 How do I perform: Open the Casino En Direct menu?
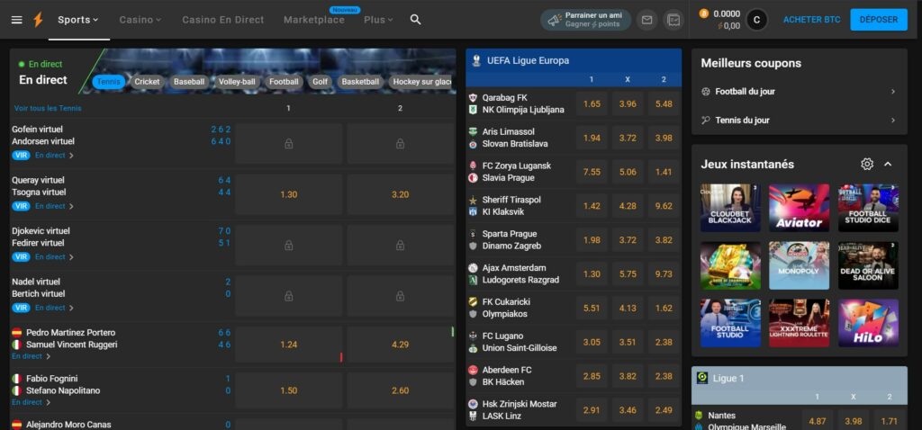(223, 20)
